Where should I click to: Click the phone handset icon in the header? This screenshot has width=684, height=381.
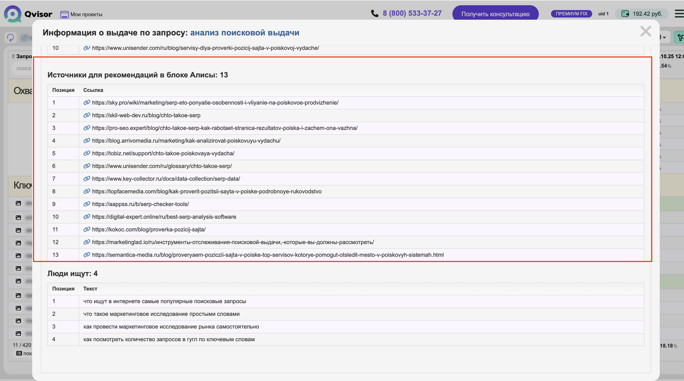tap(375, 13)
